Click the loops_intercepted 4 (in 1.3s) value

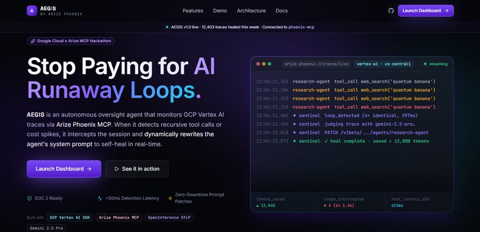pyautogui.click(x=339, y=206)
